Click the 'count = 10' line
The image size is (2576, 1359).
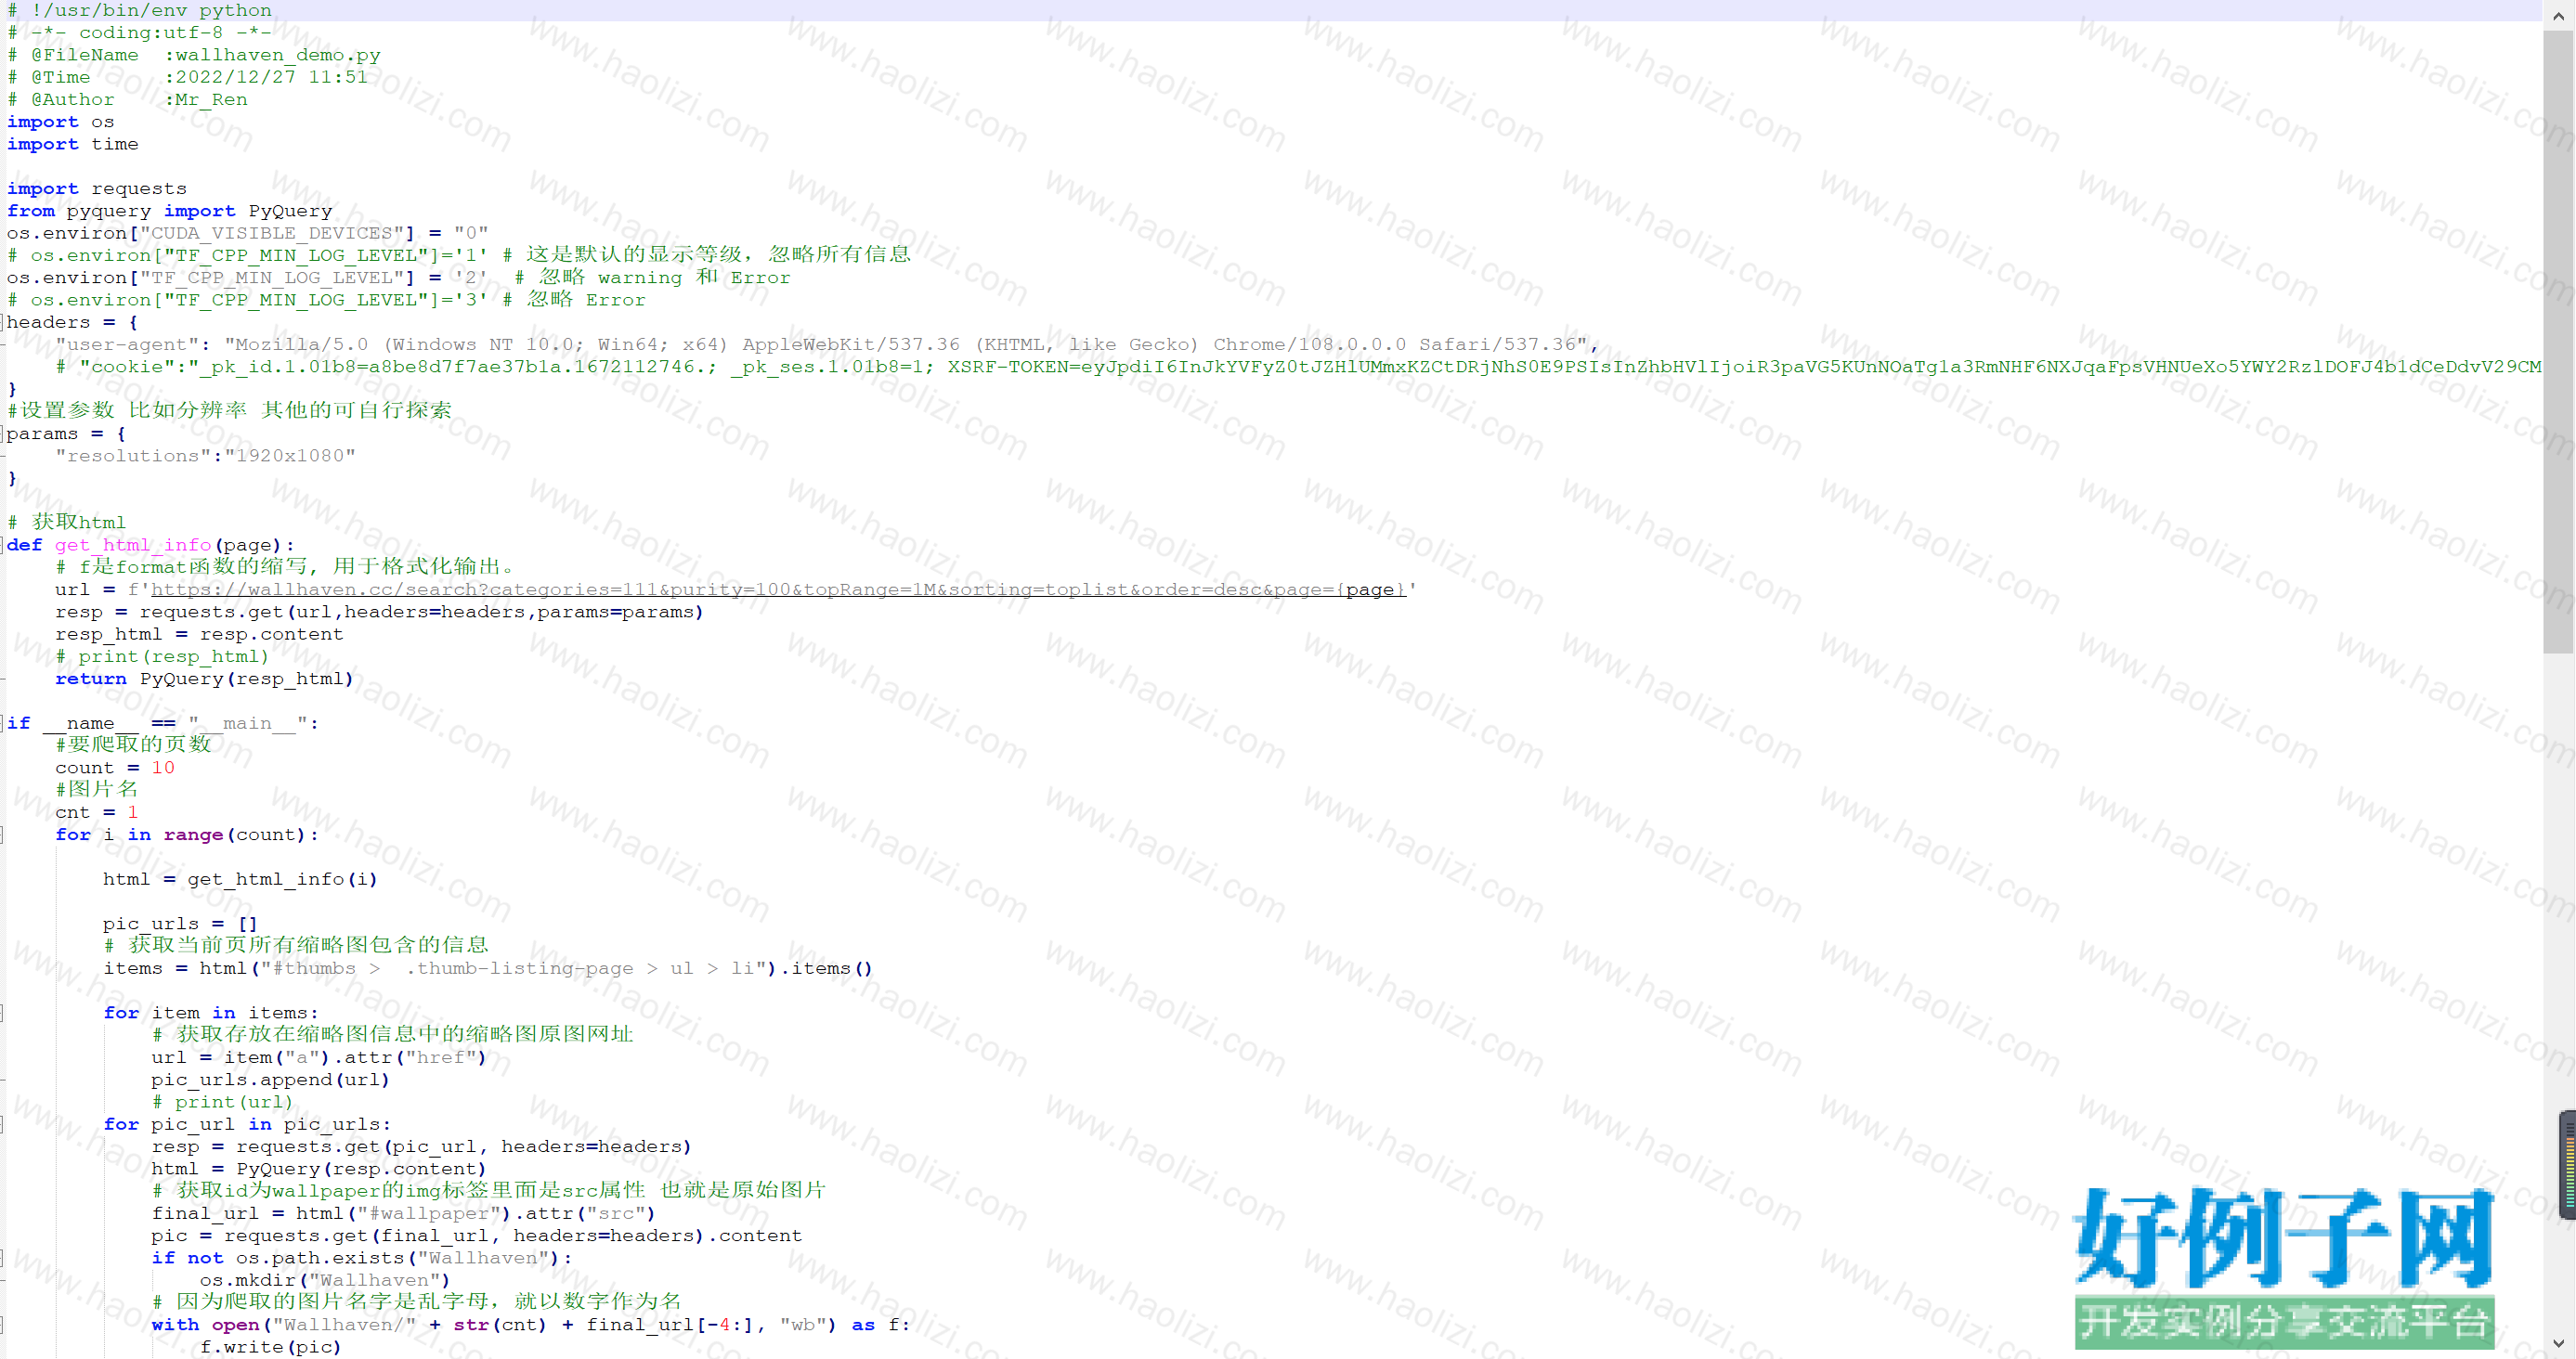tap(116, 769)
